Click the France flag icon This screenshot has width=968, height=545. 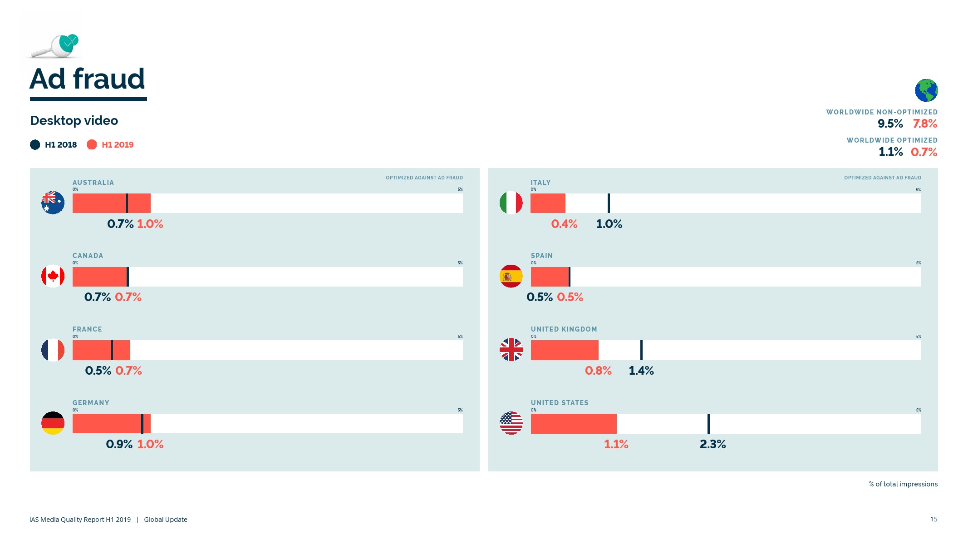point(53,350)
